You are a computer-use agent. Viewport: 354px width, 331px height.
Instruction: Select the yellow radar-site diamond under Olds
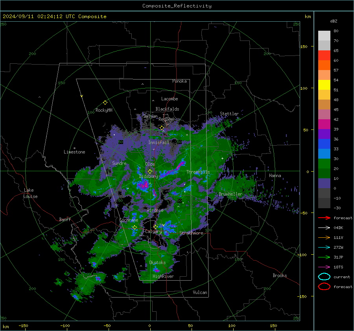(150, 172)
